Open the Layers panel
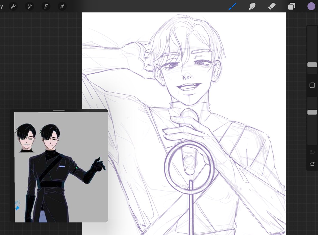This screenshot has width=318, height=235. pyautogui.click(x=291, y=6)
